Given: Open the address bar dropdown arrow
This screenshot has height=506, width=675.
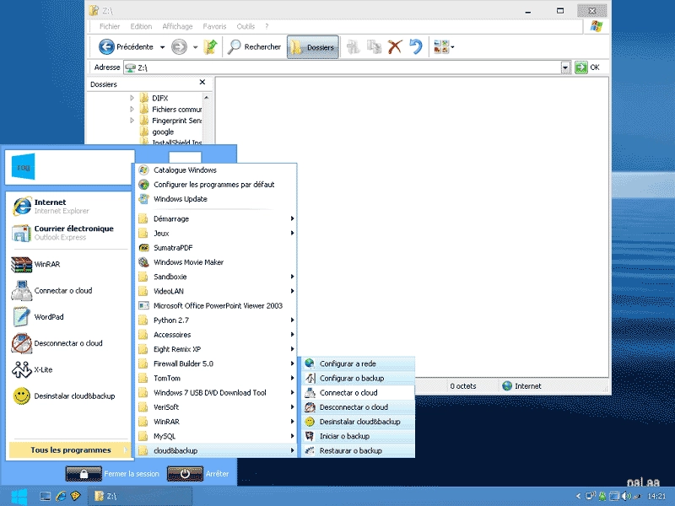Looking at the screenshot, I should click(x=565, y=67).
